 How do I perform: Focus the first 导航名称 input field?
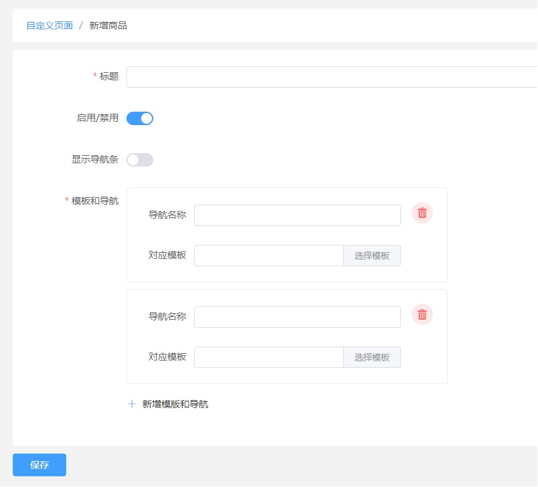297,215
